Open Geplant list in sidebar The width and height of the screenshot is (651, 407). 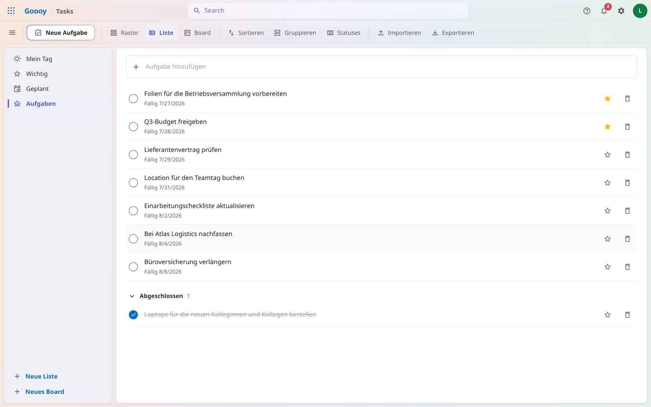coord(58,89)
